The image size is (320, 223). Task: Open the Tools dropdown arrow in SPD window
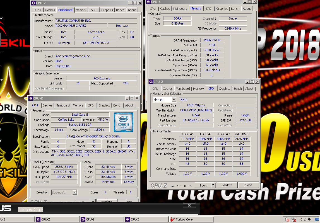(x=213, y=185)
